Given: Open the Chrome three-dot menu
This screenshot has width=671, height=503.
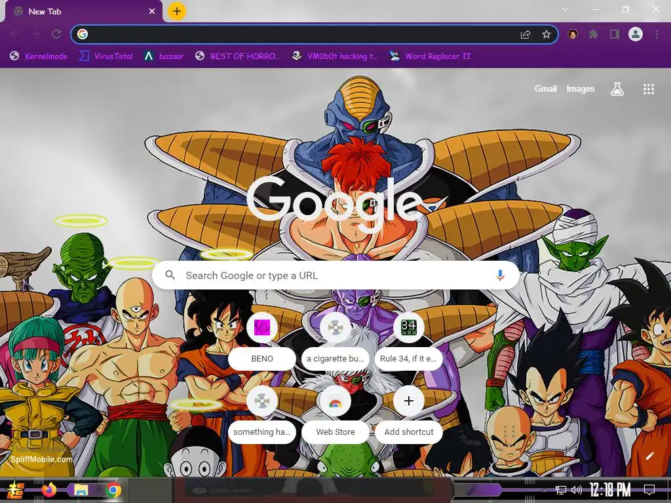Looking at the screenshot, I should pyautogui.click(x=657, y=34).
